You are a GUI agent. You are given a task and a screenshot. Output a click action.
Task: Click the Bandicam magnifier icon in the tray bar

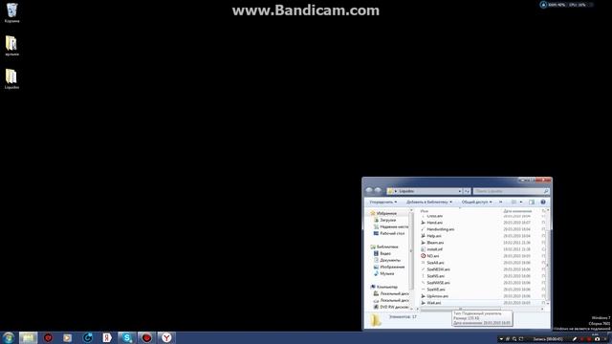(514, 339)
